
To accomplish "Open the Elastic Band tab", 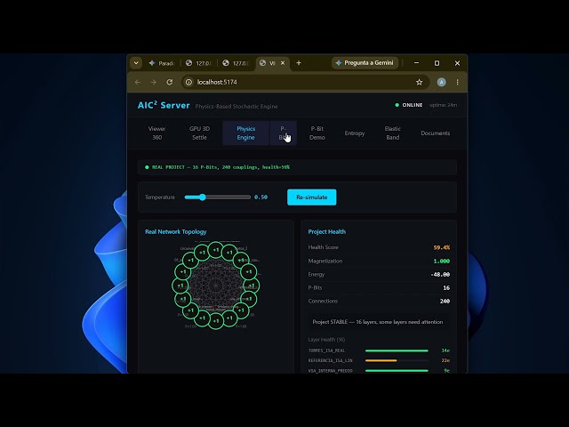I will point(393,133).
